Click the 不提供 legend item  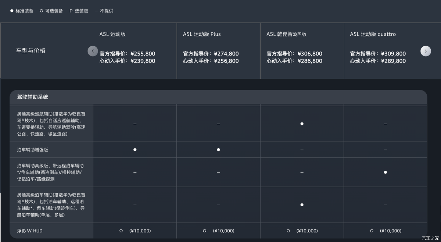(x=104, y=11)
